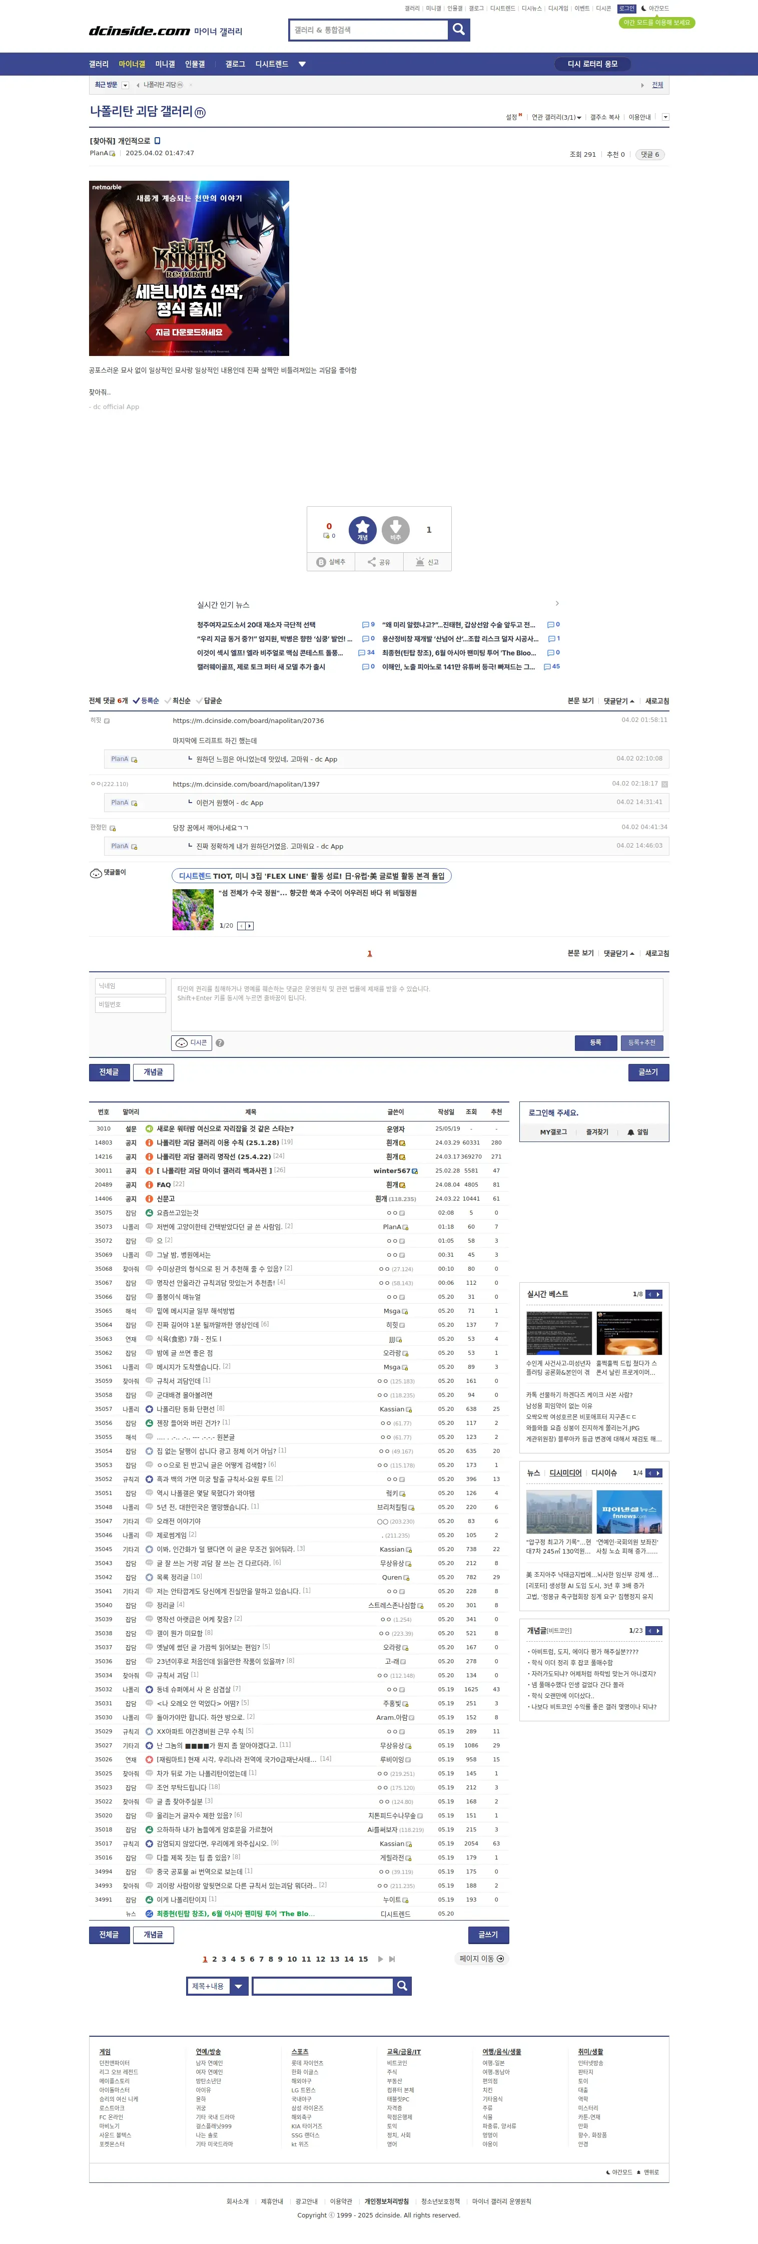Click comment icon showing 34 on news
758x2244 pixels.
pos(362,652)
